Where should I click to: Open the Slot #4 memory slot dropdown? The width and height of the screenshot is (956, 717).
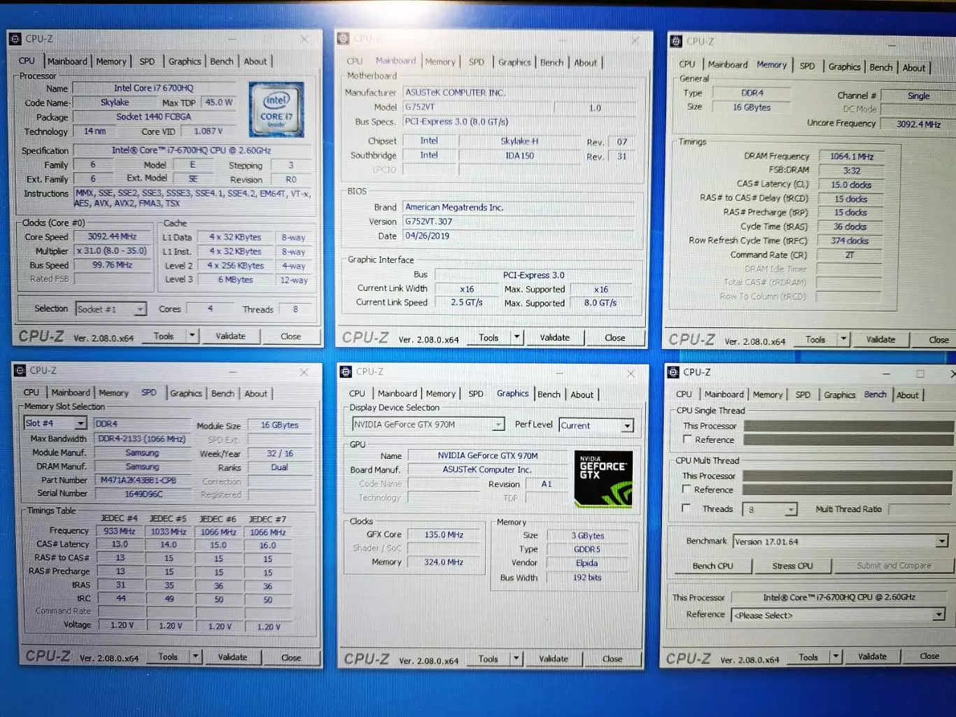pos(80,423)
